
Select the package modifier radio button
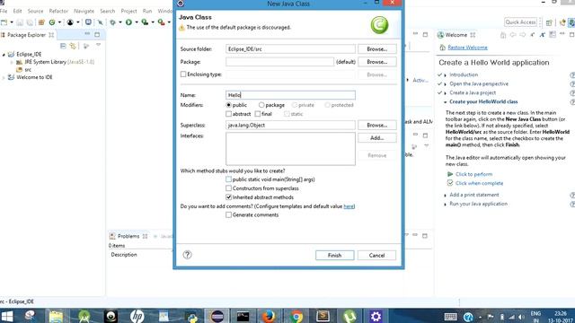(x=261, y=105)
